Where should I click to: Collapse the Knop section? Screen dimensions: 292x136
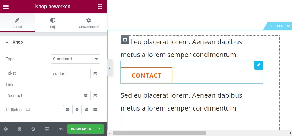coord(7,42)
